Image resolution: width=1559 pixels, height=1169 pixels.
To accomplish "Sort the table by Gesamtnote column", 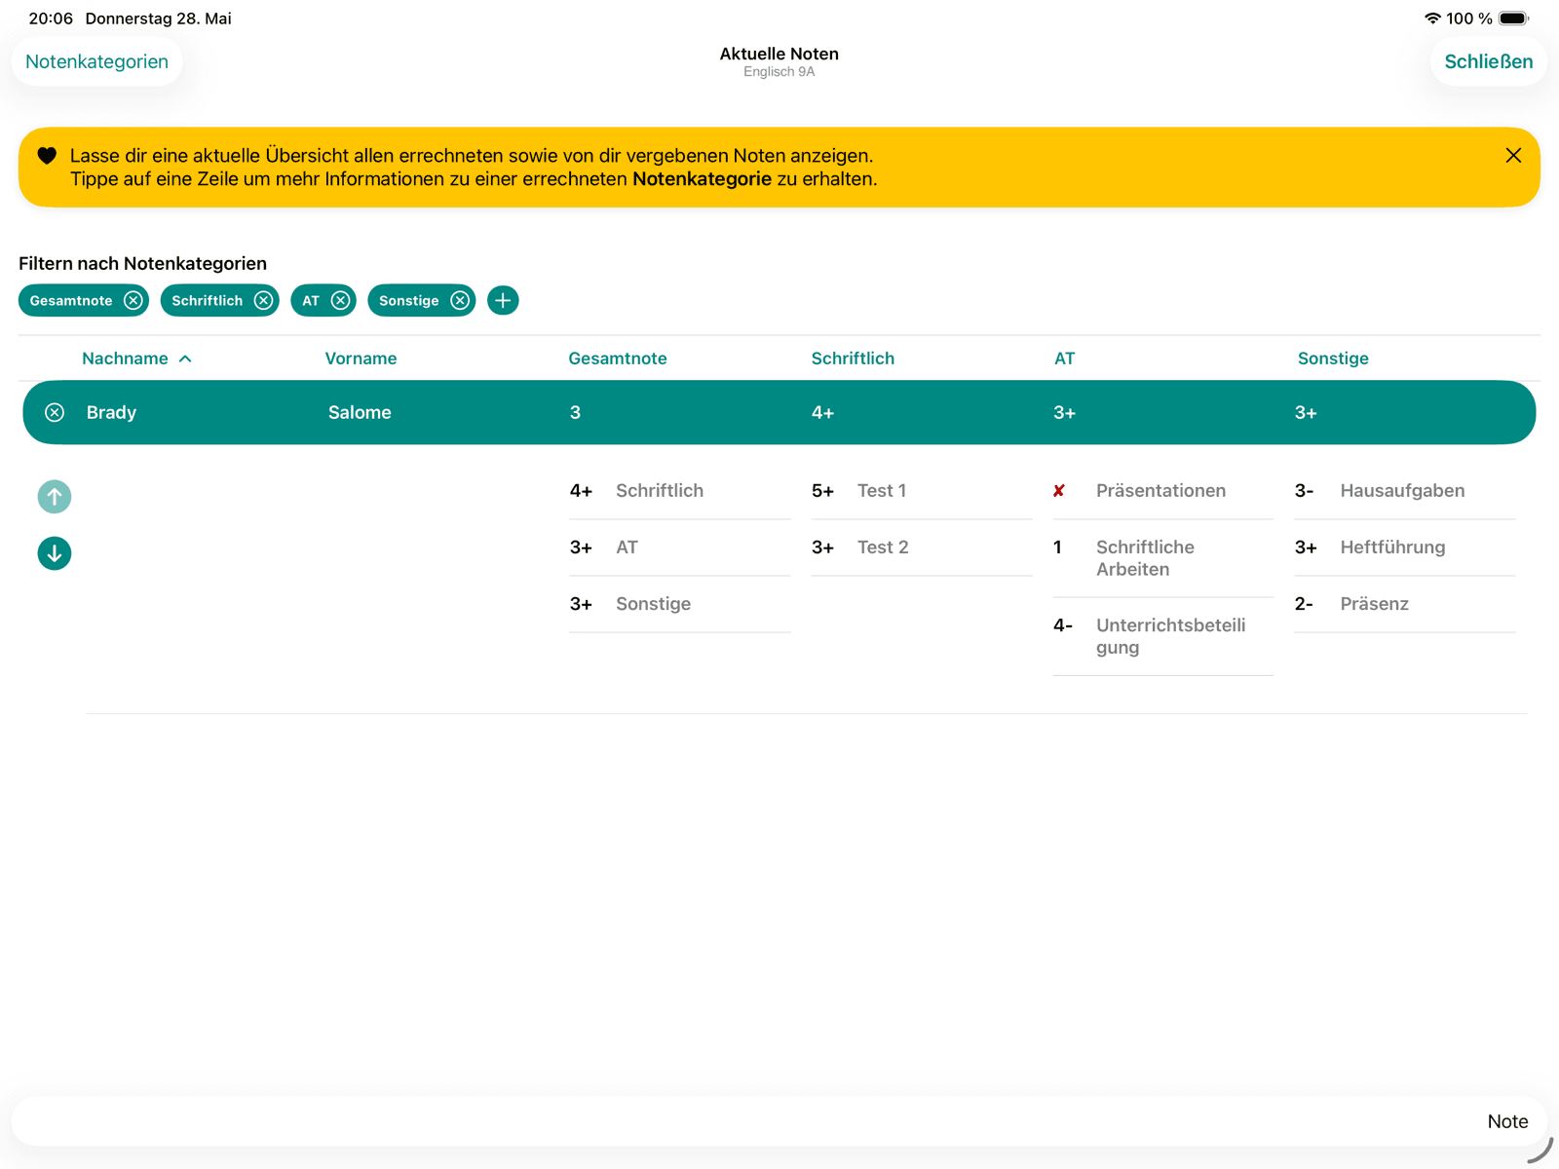I will [x=618, y=358].
